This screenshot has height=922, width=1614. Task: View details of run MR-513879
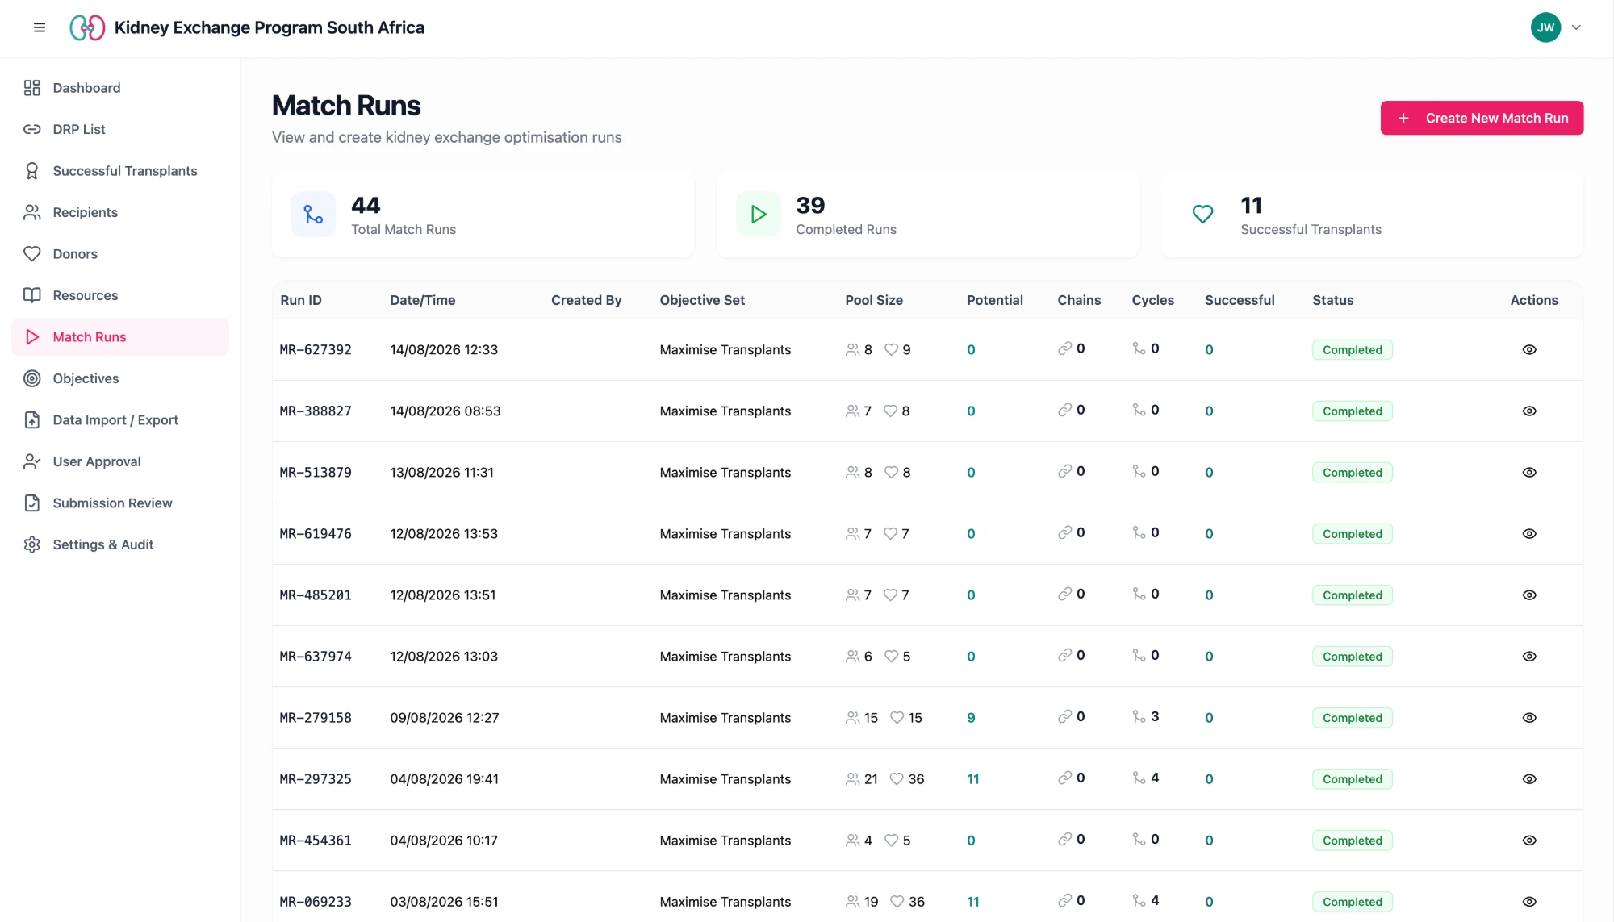(x=1528, y=473)
